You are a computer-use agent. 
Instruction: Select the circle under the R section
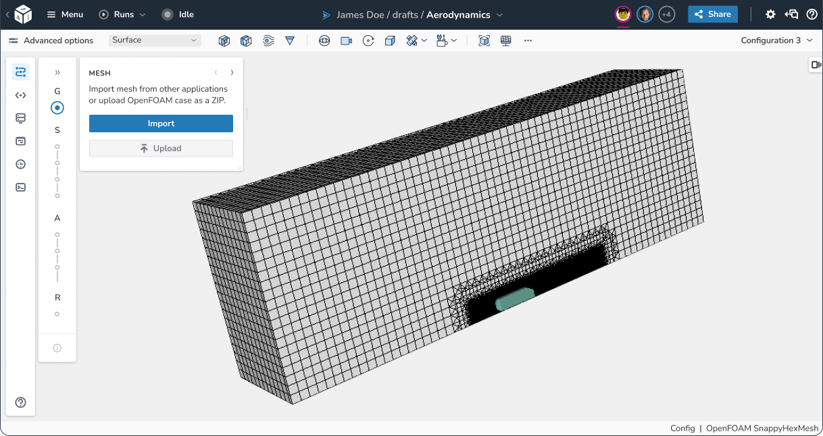57,313
